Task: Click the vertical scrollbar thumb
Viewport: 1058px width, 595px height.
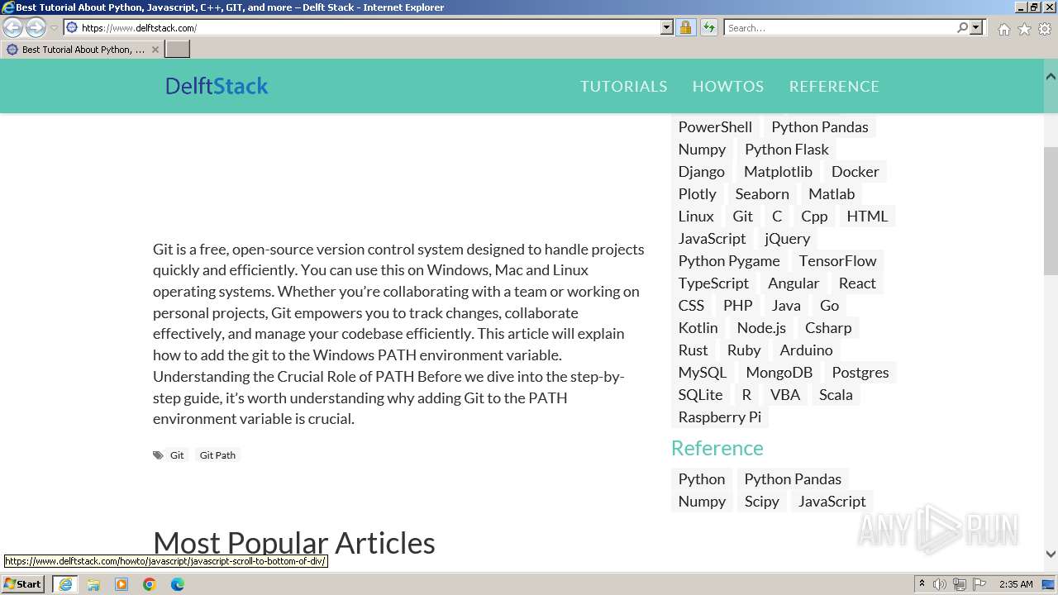Action: (1051, 211)
